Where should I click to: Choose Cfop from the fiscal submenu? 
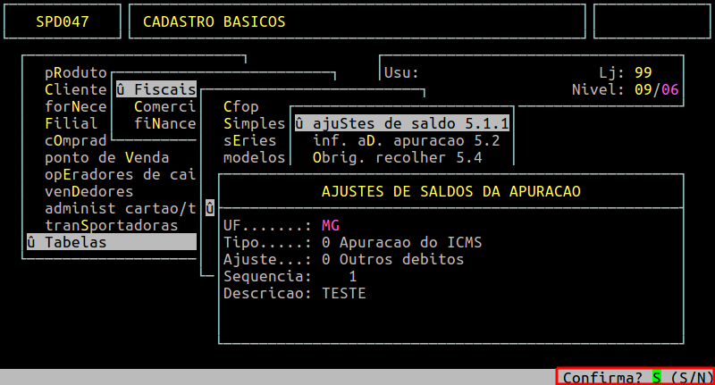240,106
